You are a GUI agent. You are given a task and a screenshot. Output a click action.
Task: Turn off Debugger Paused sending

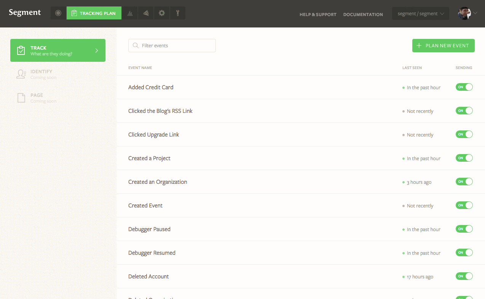click(464, 229)
